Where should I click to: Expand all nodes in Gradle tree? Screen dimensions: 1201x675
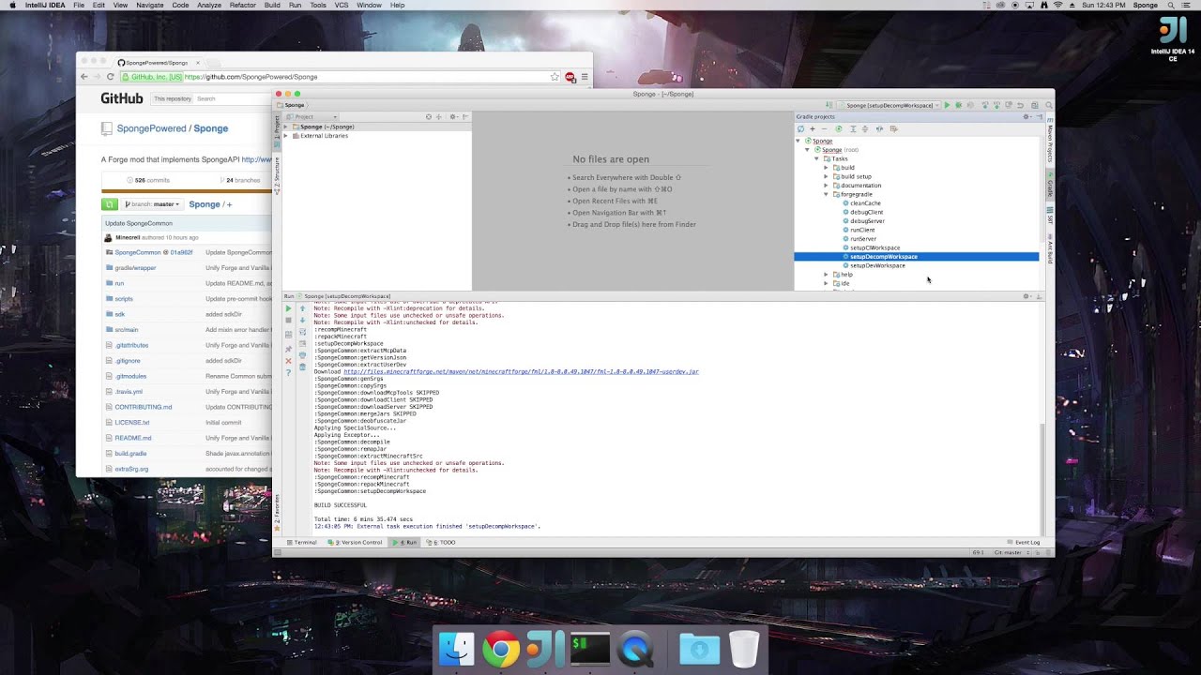click(x=853, y=128)
